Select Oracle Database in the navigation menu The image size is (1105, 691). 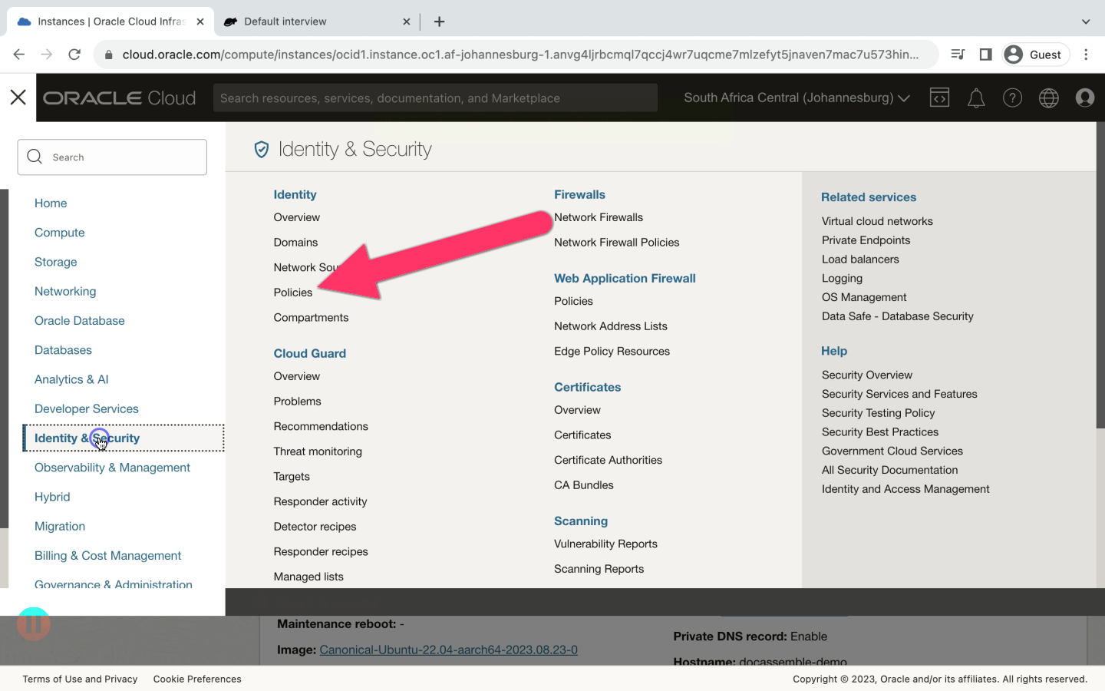[80, 321]
